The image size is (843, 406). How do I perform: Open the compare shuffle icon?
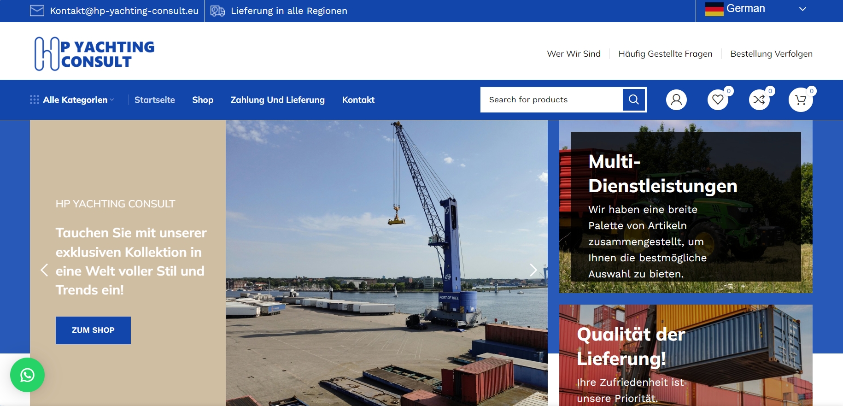click(759, 100)
